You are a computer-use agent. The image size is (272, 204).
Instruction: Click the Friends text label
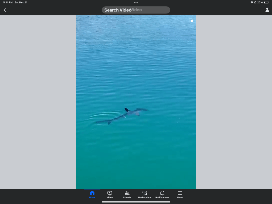click(127, 198)
